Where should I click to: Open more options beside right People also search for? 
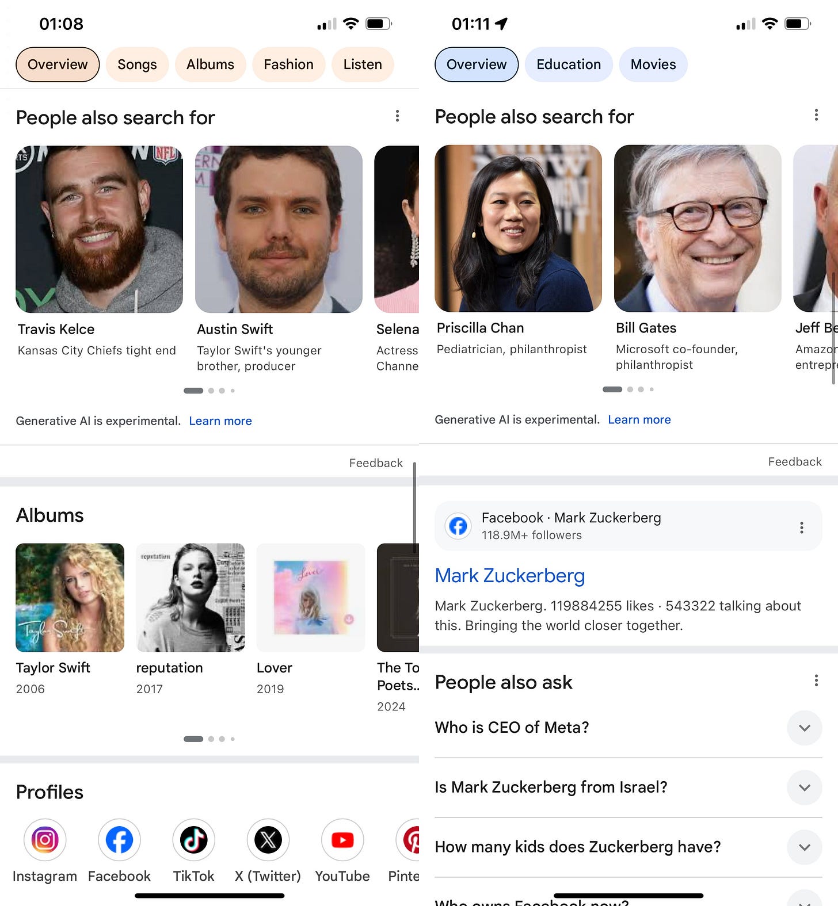click(816, 115)
